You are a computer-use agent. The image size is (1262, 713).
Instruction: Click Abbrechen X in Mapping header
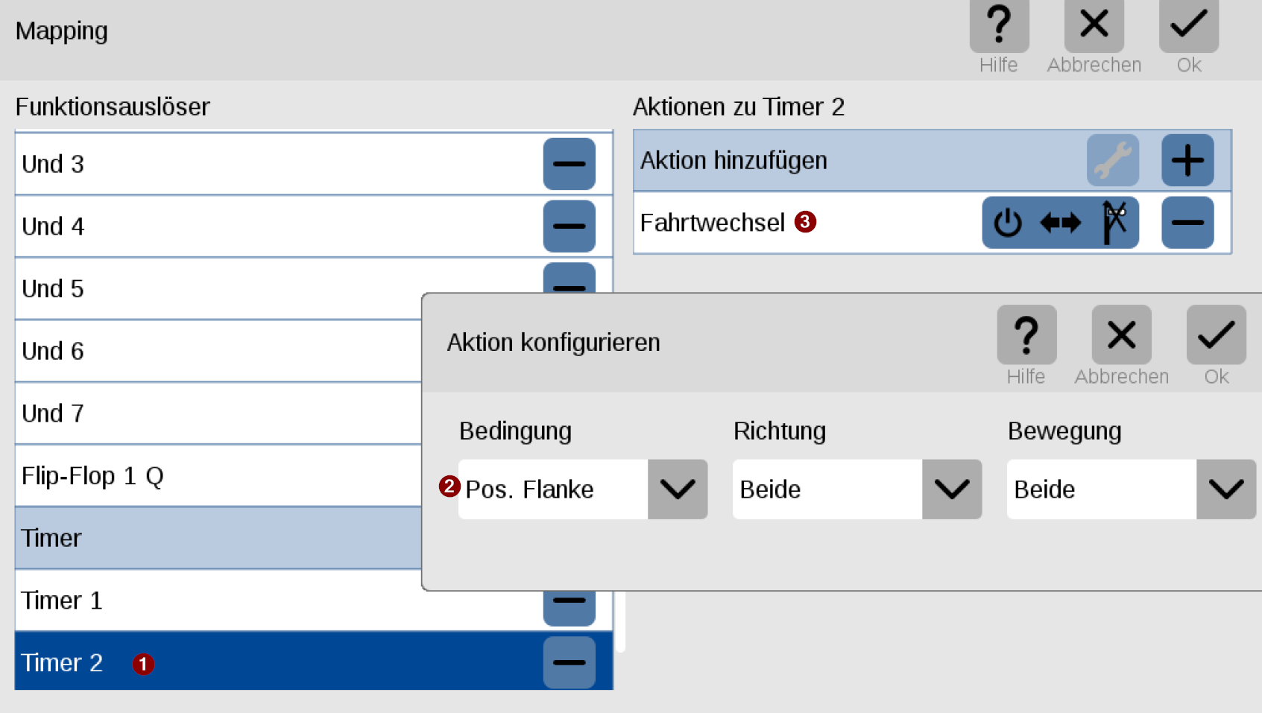(x=1094, y=25)
